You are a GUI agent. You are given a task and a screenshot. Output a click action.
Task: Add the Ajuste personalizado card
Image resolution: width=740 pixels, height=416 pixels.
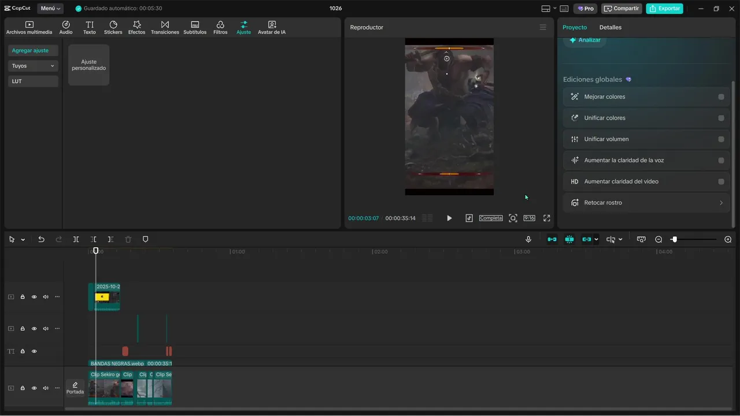point(89,65)
